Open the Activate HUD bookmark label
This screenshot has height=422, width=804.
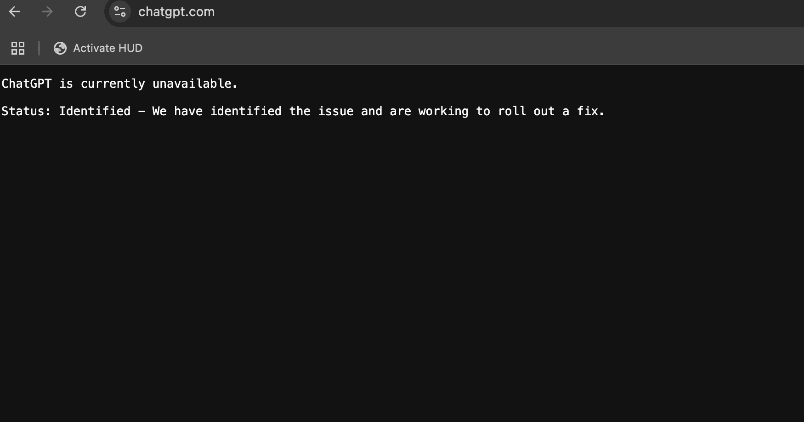(x=108, y=48)
